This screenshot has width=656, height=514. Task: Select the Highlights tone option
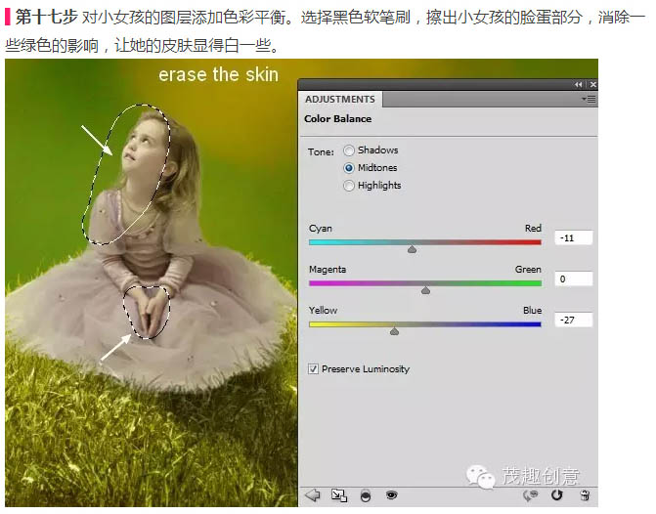349,186
